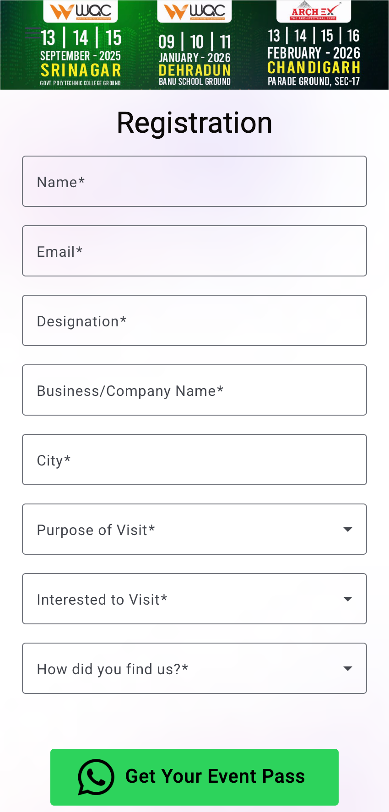The image size is (389, 812).
Task: Click the WAC logo above Dehradun dates
Action: click(x=194, y=11)
